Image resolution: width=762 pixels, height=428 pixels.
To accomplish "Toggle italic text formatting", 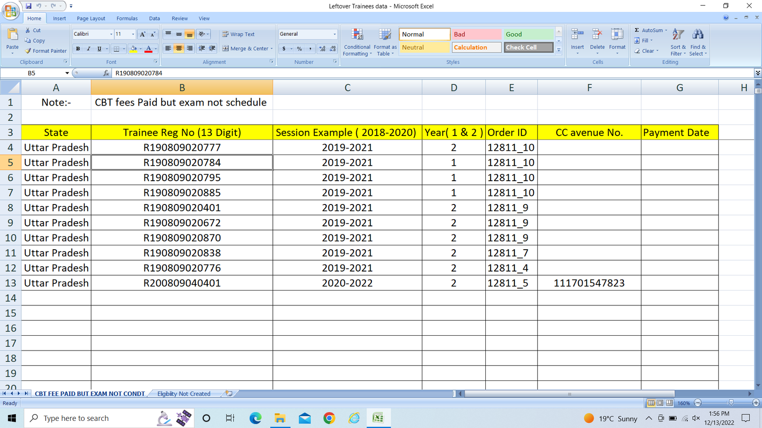I will [x=89, y=49].
